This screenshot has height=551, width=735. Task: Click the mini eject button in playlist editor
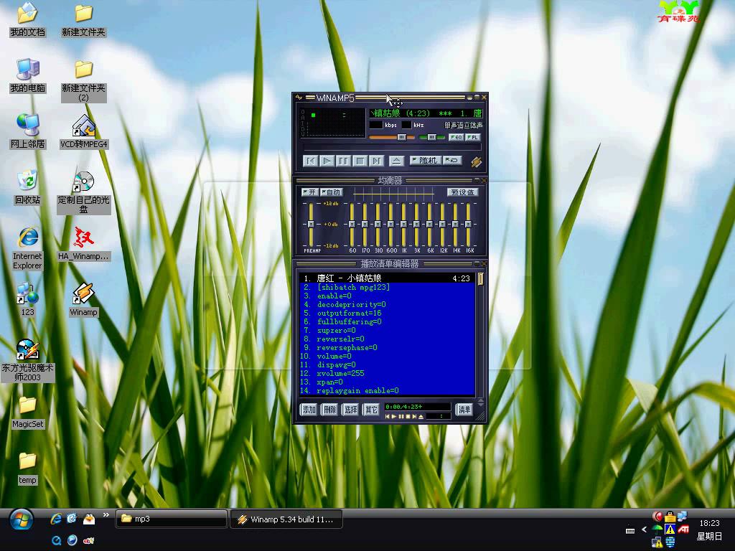421,417
